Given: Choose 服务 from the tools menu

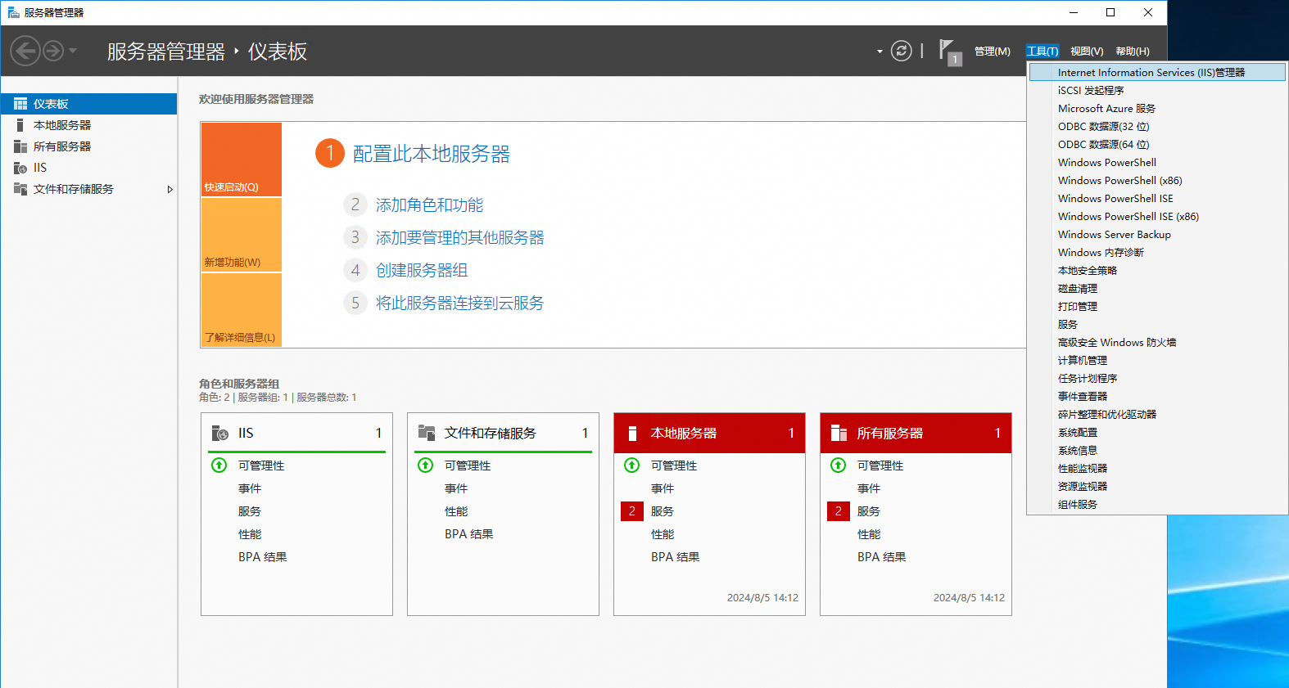Looking at the screenshot, I should click(x=1157, y=325).
